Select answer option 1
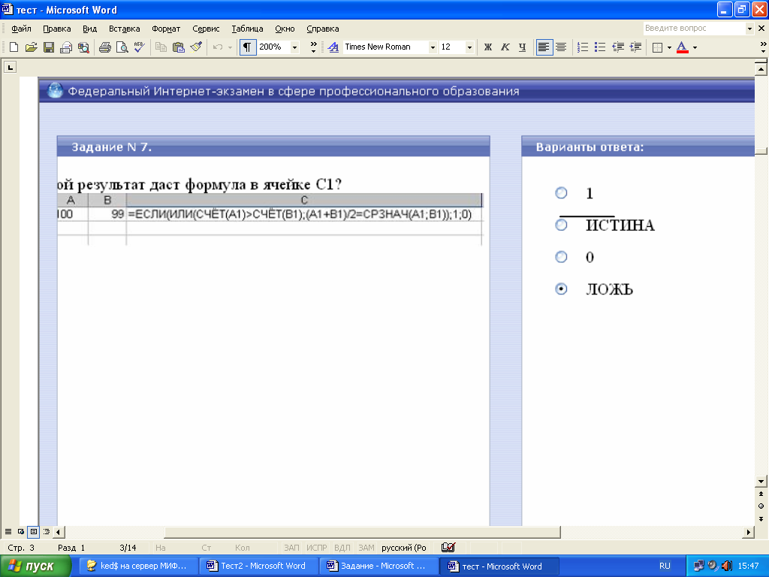Viewport: 769px width, 577px height. [561, 193]
